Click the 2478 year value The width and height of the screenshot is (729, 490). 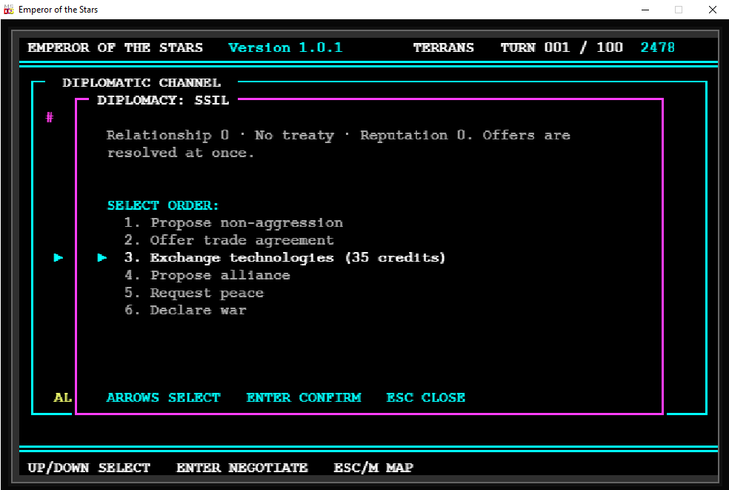tap(657, 47)
